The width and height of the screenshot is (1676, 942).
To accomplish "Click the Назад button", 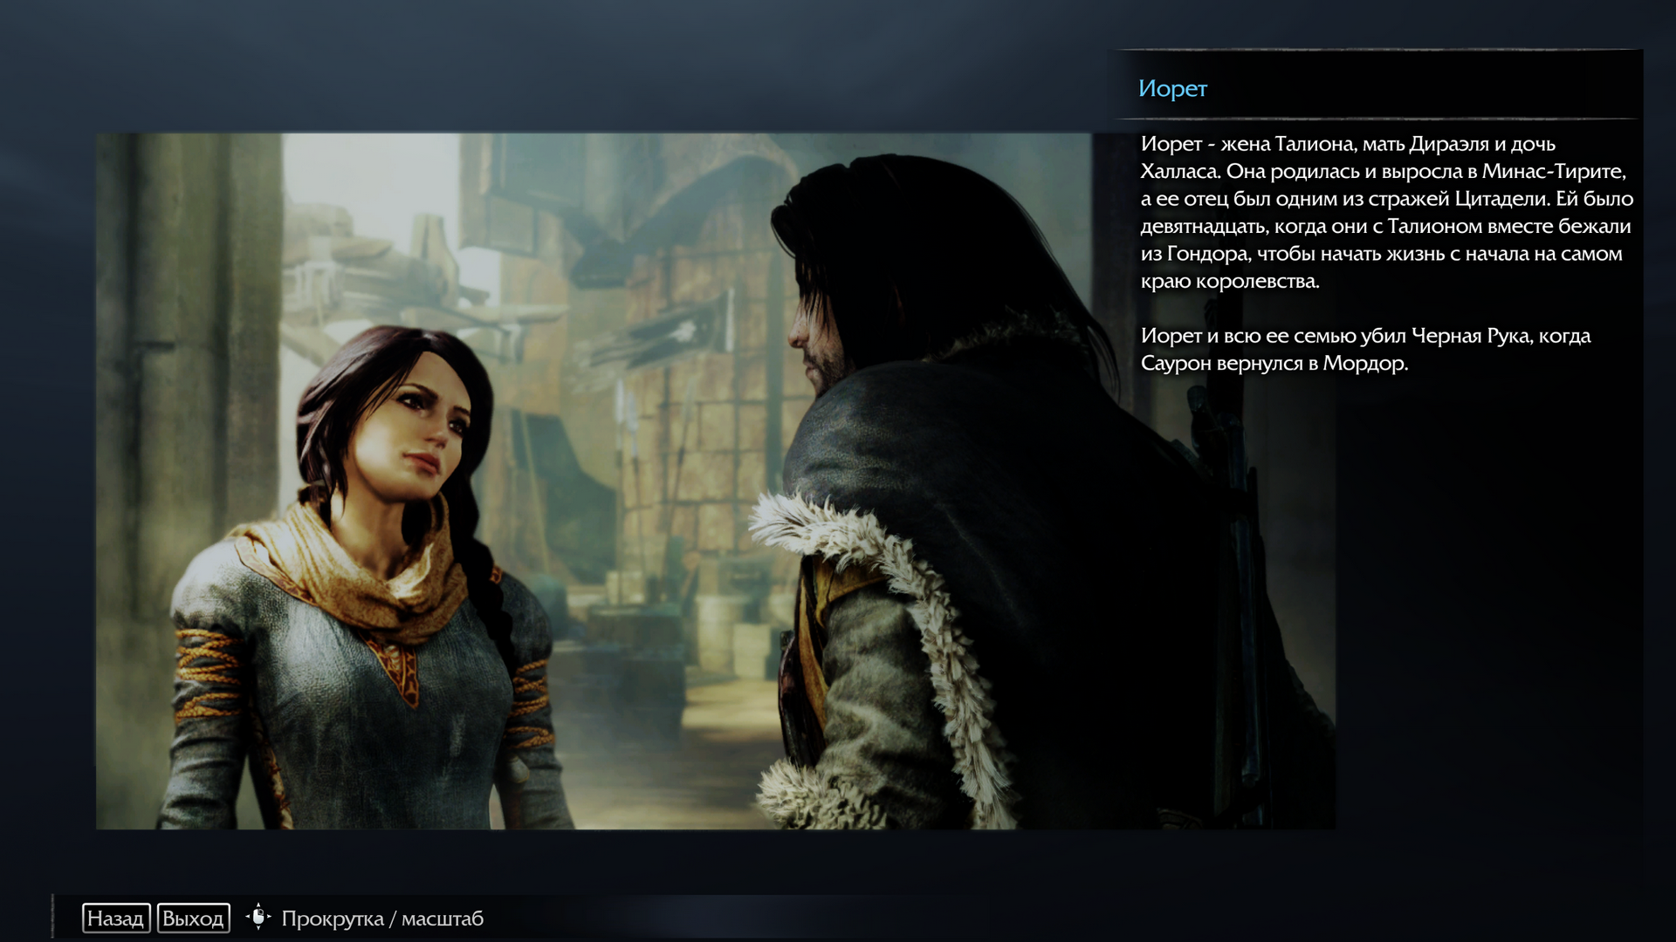I will pyautogui.click(x=116, y=918).
